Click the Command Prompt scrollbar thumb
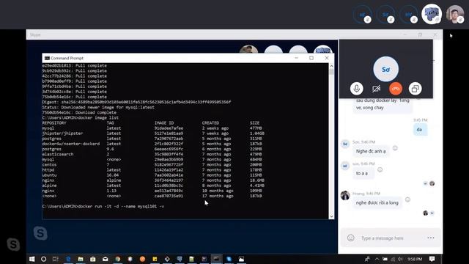The height and width of the screenshot is (264, 469). (331, 72)
